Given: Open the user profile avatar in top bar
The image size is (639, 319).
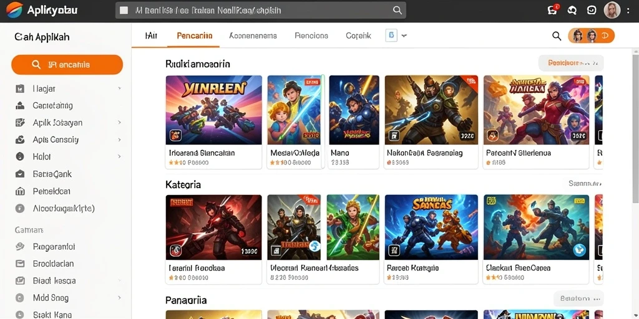Looking at the screenshot, I should (x=612, y=10).
